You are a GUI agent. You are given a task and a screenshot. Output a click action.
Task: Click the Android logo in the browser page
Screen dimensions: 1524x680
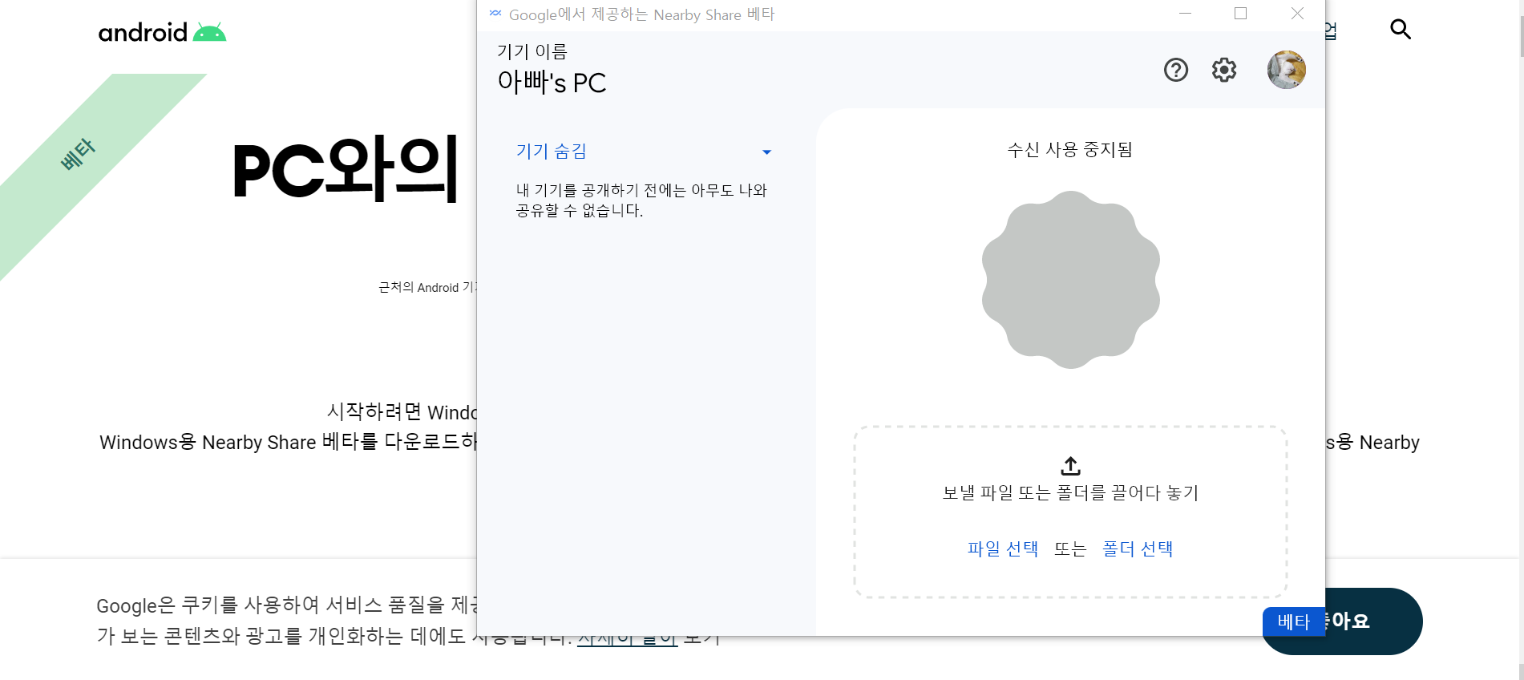click(162, 32)
